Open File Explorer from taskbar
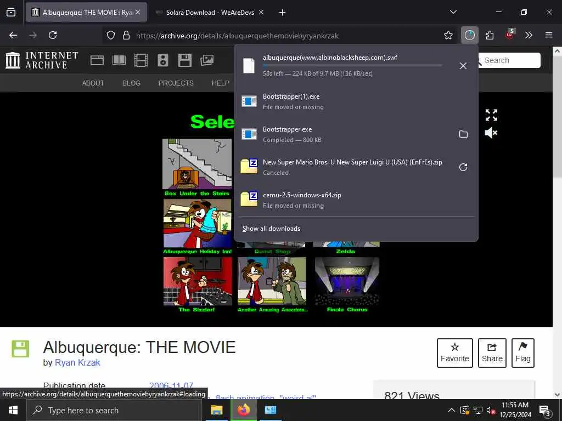 point(216,410)
